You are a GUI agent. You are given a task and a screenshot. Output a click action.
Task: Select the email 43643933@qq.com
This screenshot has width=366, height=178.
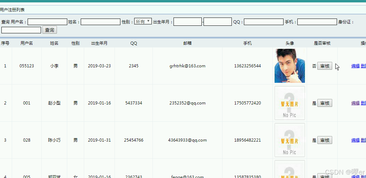187,140
